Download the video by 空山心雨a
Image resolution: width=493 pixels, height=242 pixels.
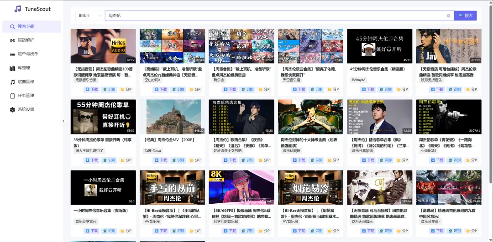coord(160,89)
